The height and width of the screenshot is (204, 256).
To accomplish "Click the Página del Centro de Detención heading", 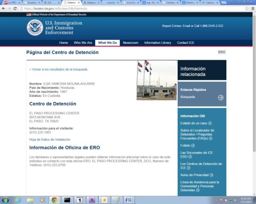I will (62, 53).
